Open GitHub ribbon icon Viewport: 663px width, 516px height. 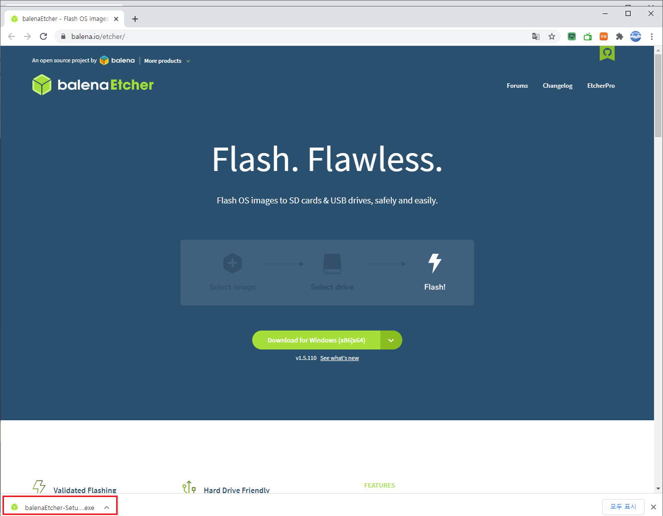pyautogui.click(x=607, y=53)
